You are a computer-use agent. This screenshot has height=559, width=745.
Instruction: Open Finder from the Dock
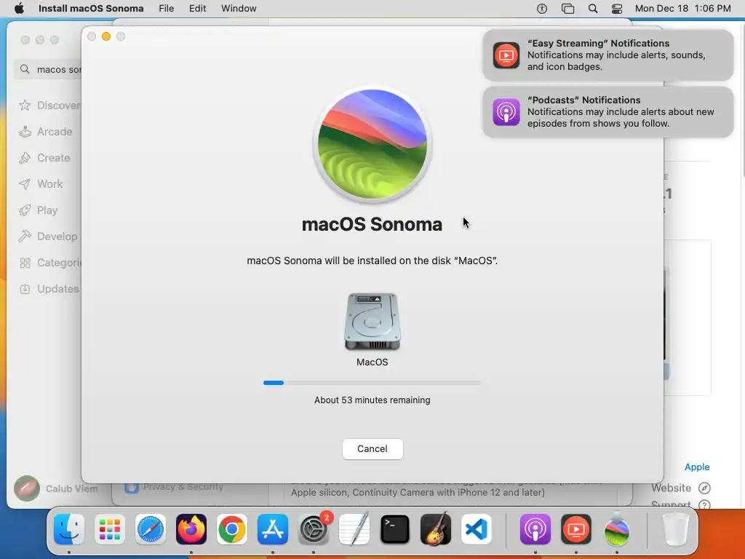pyautogui.click(x=69, y=529)
